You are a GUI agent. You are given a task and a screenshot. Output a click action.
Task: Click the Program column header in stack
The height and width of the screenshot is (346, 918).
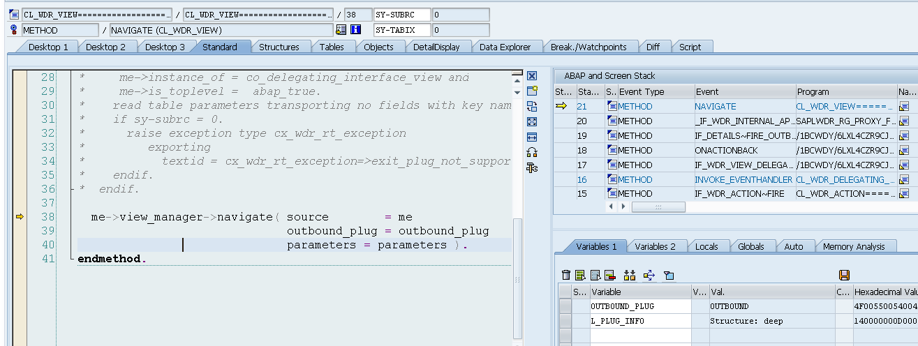846,91
